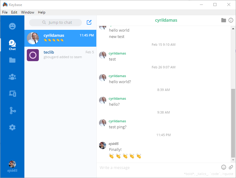Screen dimensions: 236x178
Task: Open the emoji picker in message box
Action: pos(223,167)
